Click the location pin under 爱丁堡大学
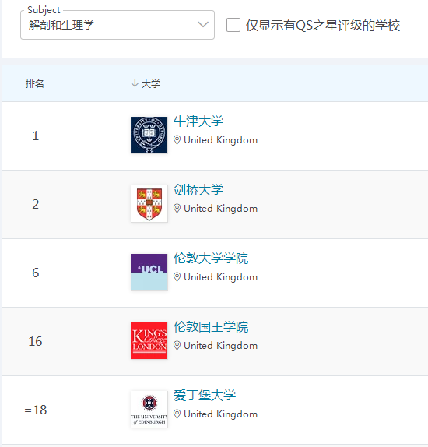Image resolution: width=428 pixels, height=447 pixels. (177, 414)
